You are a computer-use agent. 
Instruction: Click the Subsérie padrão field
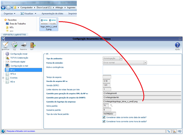(107, 110)
